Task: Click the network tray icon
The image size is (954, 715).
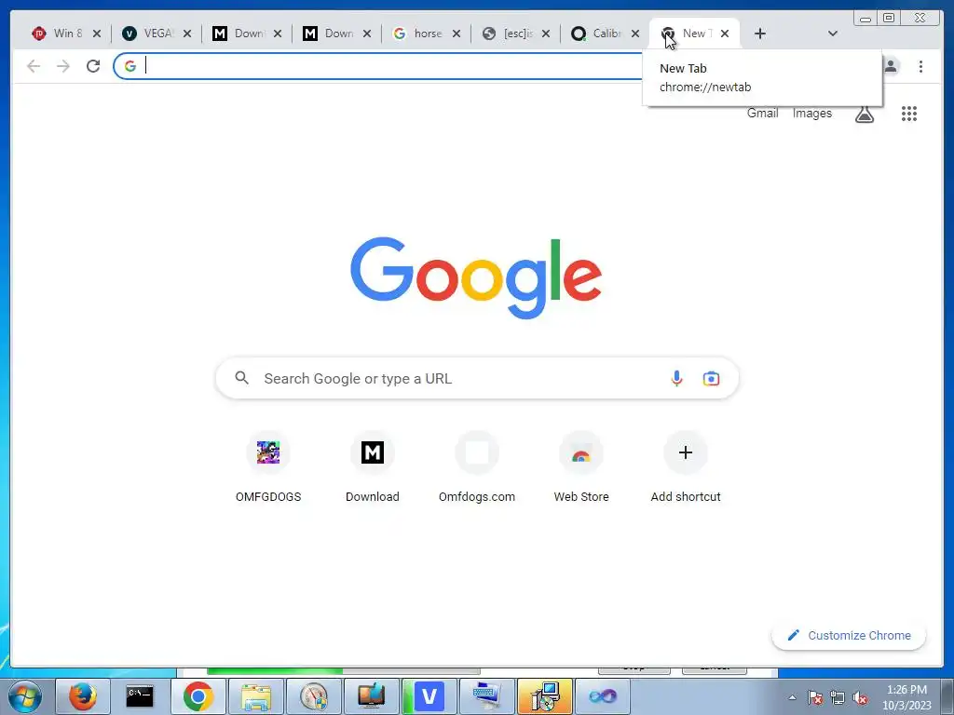Action: 838,697
